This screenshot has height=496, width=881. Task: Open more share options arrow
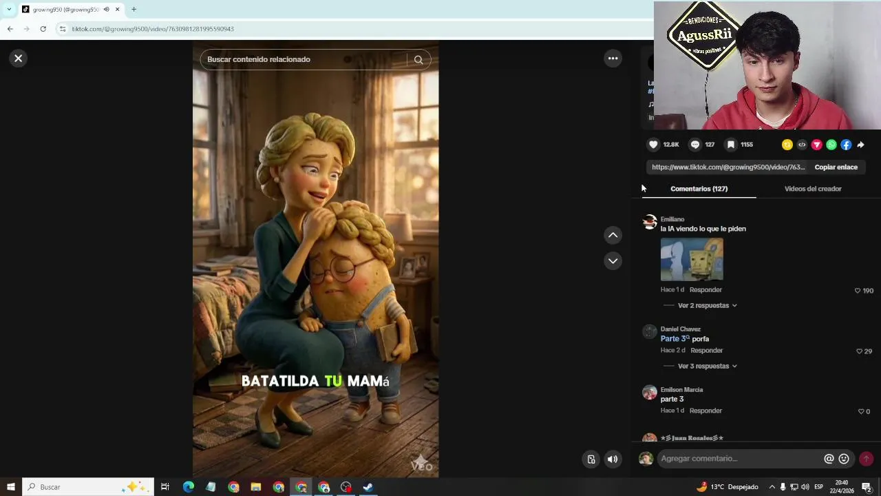(860, 145)
